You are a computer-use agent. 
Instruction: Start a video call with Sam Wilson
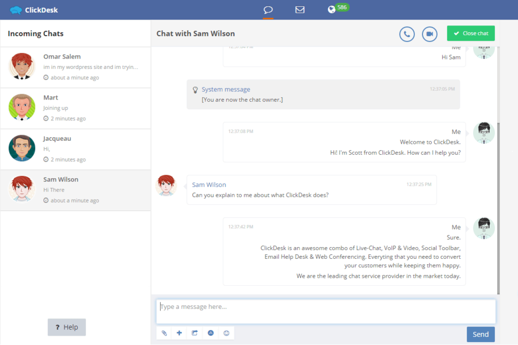click(x=429, y=34)
